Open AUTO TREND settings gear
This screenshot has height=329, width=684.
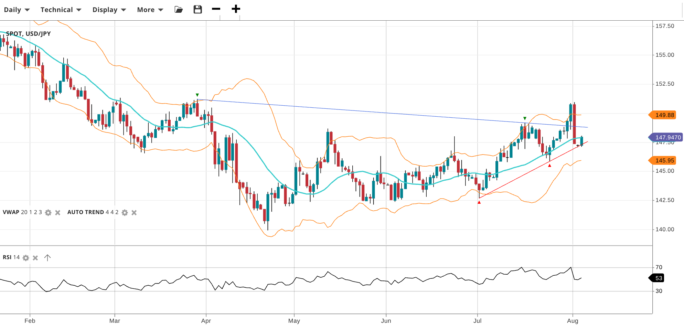125,213
